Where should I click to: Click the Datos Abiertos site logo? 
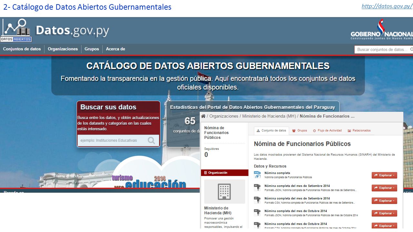click(x=16, y=30)
